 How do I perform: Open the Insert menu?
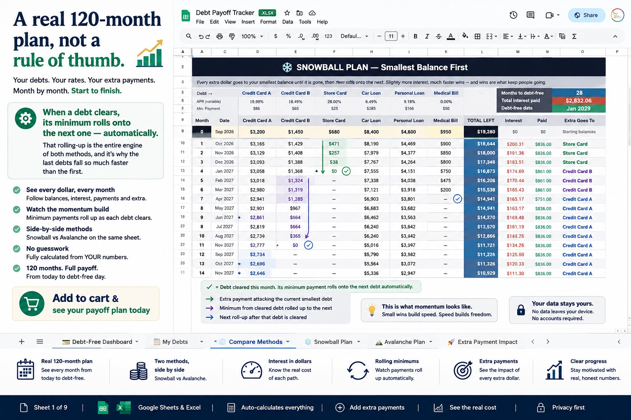tap(248, 22)
